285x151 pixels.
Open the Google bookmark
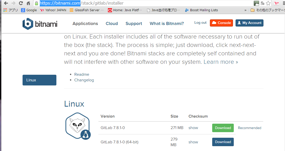pos(29,10)
